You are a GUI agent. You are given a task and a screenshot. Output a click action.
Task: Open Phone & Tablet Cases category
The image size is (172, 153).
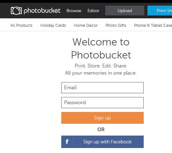[x=153, y=25]
